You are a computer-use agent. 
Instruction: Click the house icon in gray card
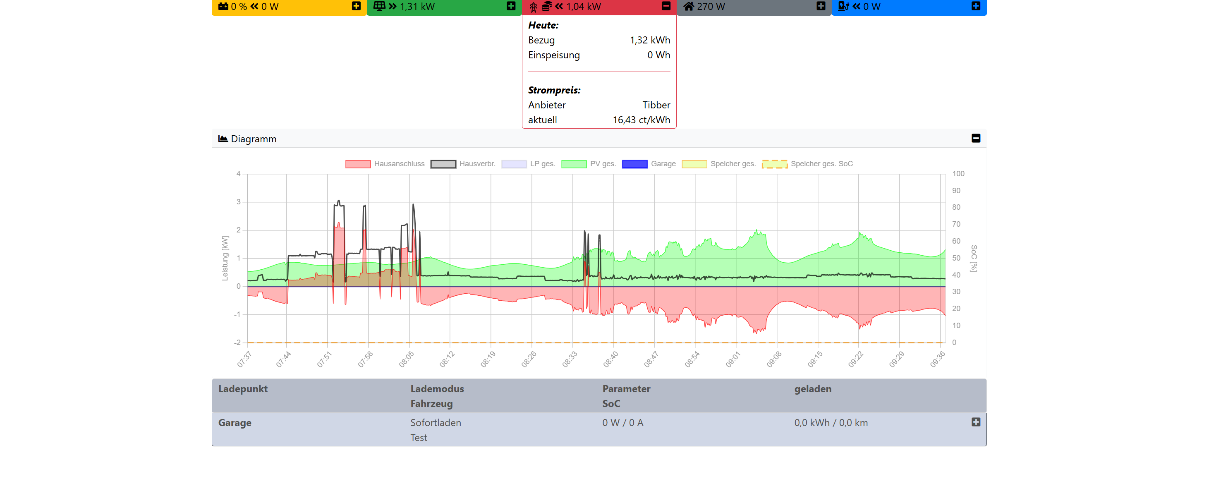tap(688, 6)
